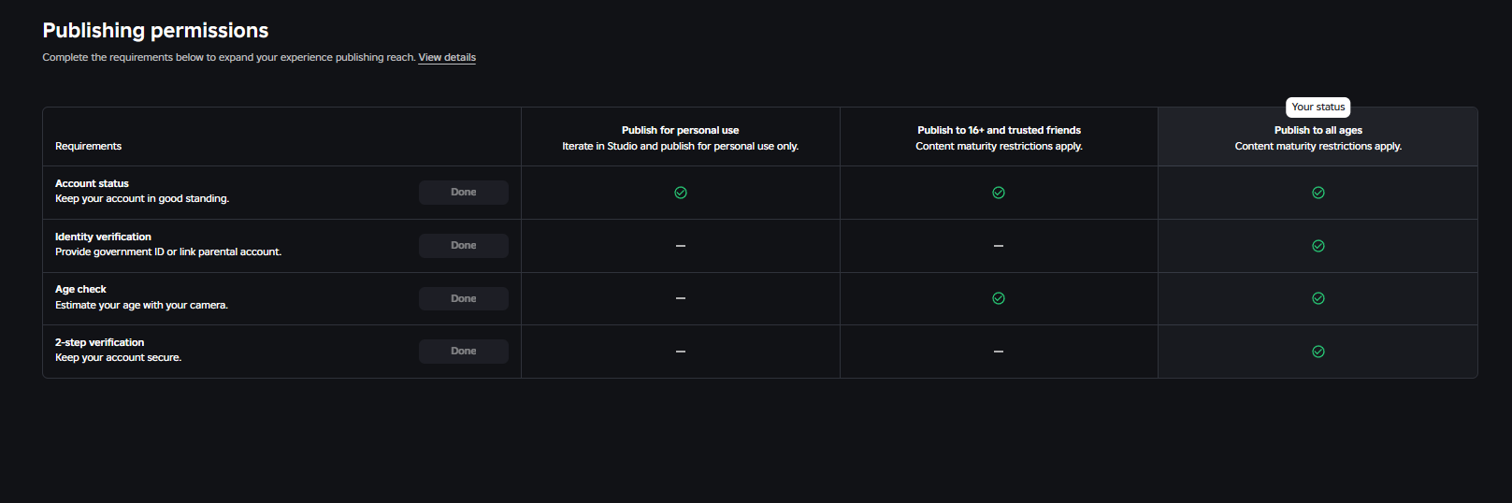This screenshot has width=1512, height=503.
Task: Click Identity verification dash under personal use
Action: 681,246
